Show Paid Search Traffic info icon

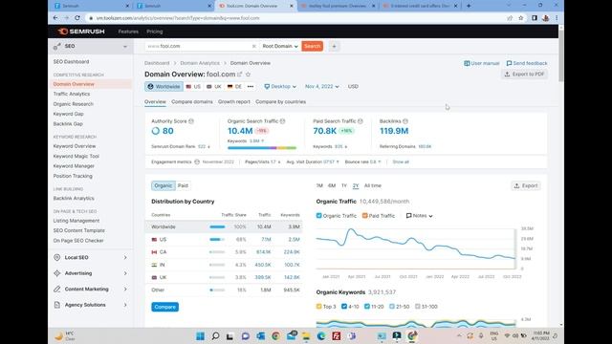click(x=361, y=121)
